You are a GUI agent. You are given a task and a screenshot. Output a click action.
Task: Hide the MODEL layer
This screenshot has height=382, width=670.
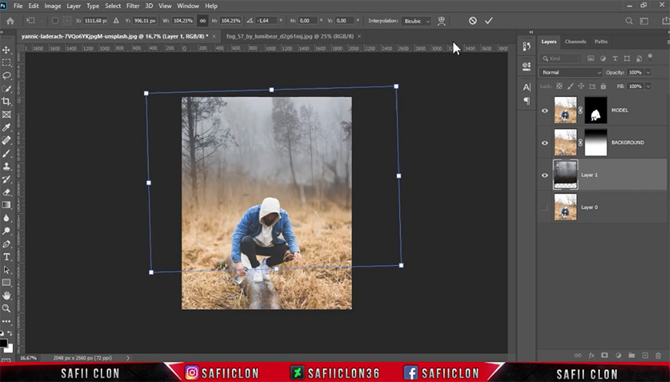544,110
